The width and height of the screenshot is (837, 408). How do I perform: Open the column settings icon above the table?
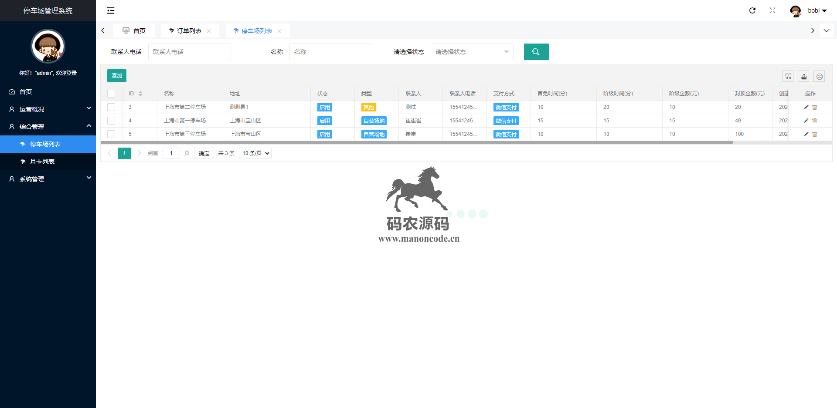(788, 76)
